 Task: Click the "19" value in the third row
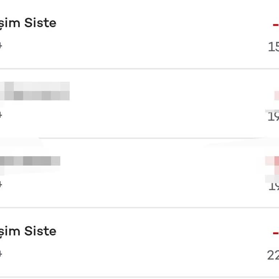[x=274, y=186]
